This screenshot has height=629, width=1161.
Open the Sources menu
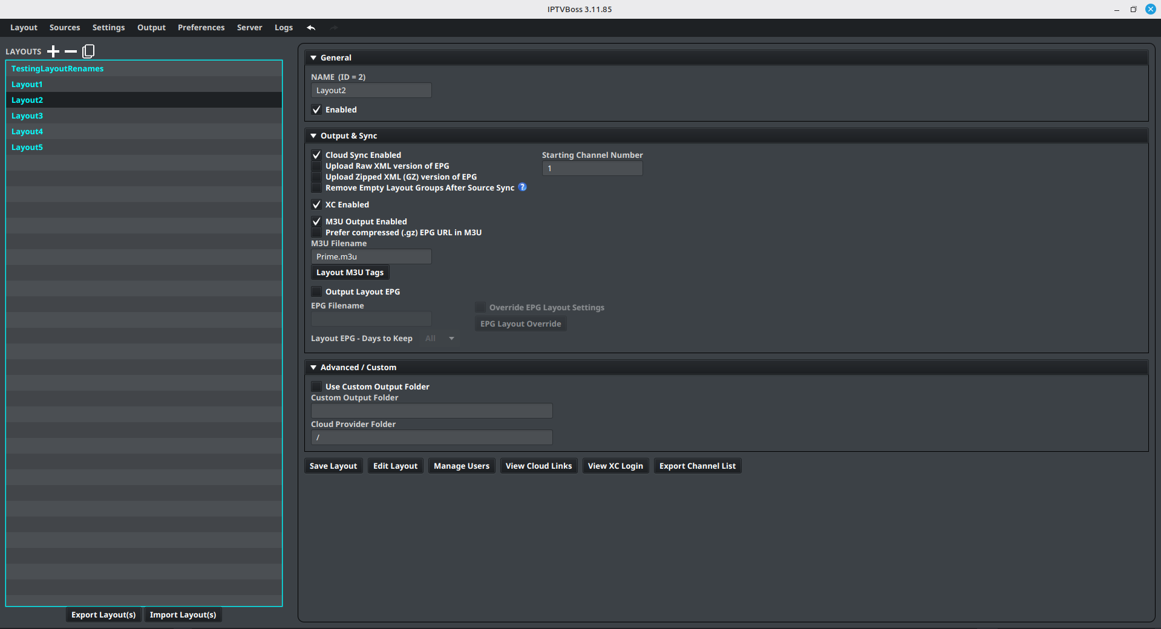(x=65, y=27)
